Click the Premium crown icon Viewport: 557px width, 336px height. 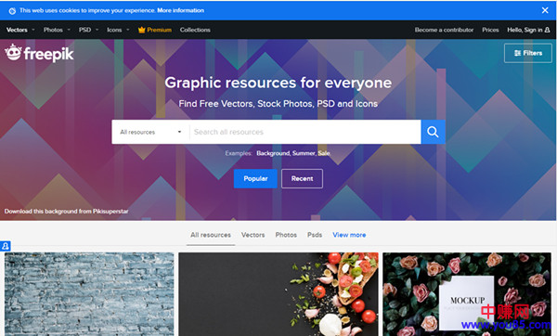(141, 30)
